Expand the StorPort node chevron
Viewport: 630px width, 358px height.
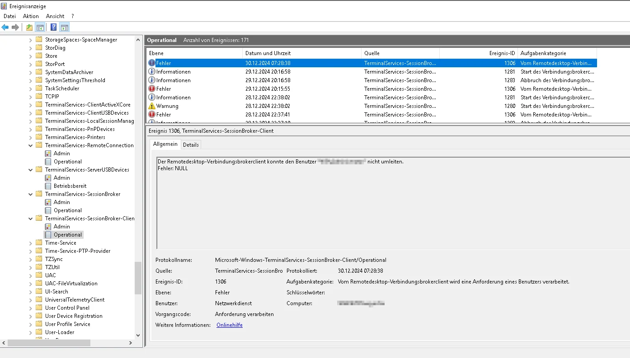(31, 64)
